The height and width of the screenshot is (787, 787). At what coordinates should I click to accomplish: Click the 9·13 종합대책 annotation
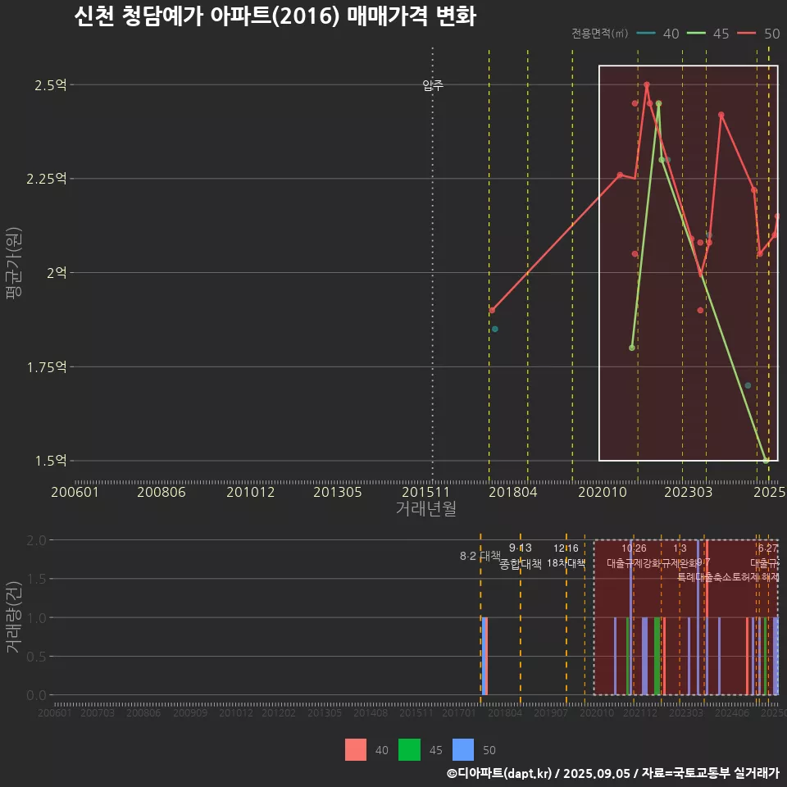pyautogui.click(x=521, y=556)
